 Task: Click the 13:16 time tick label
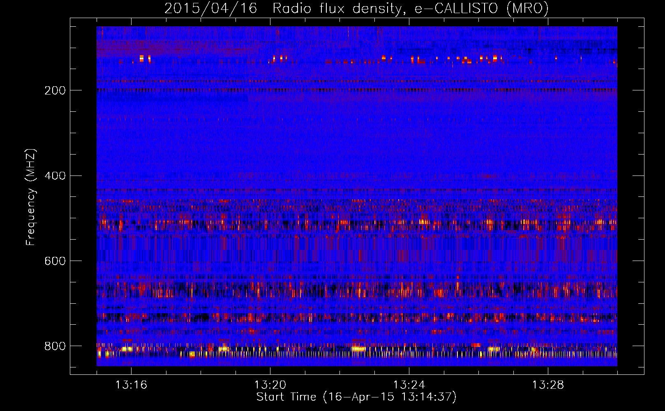(x=131, y=385)
